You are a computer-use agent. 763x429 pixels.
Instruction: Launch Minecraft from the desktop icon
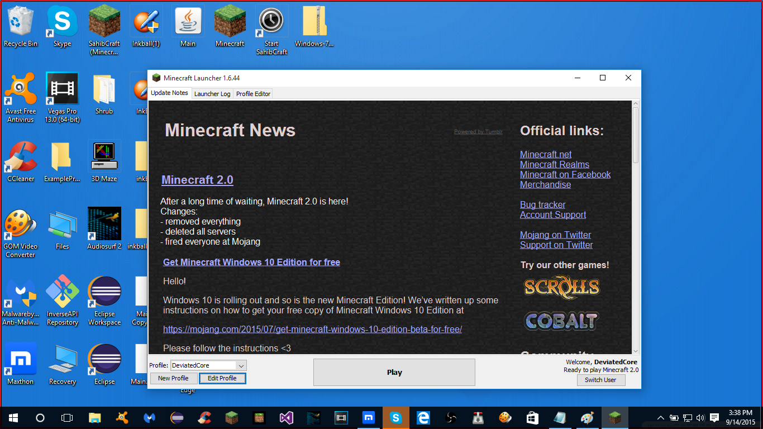tap(230, 22)
